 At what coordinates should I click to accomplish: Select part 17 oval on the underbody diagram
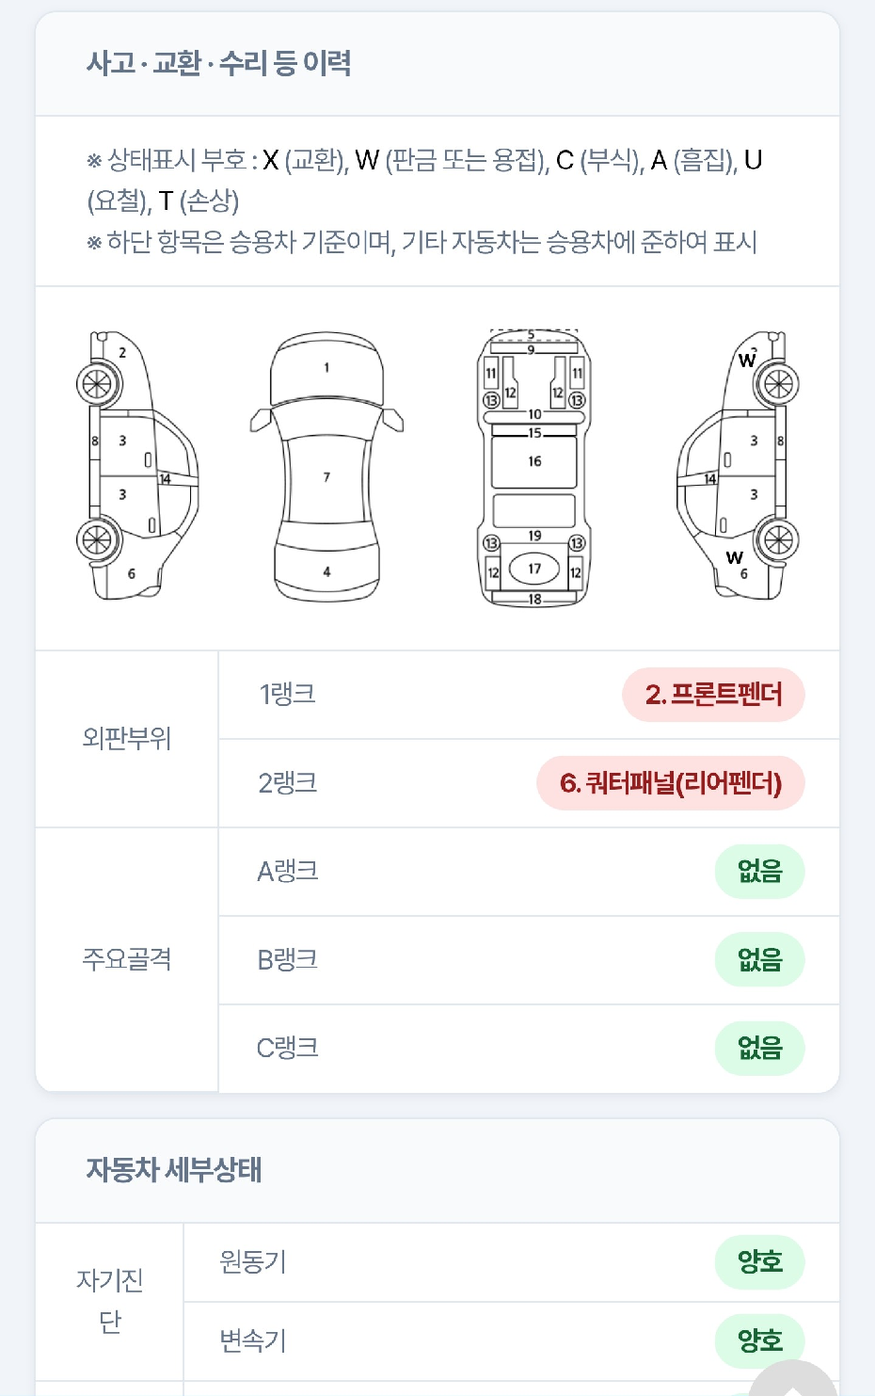pos(534,569)
